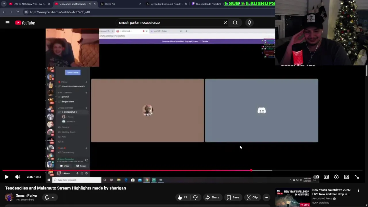Click the video title text
The image size is (368, 207).
pyautogui.click(x=66, y=188)
